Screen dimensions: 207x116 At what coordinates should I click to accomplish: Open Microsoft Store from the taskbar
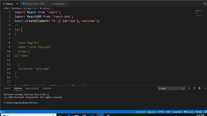84,115
